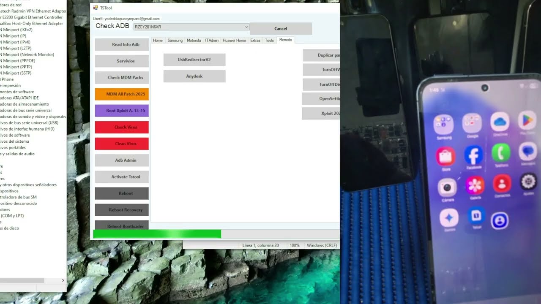This screenshot has height=304, width=541.
Task: Open the Gemini sparkle app icon
Action: click(449, 218)
